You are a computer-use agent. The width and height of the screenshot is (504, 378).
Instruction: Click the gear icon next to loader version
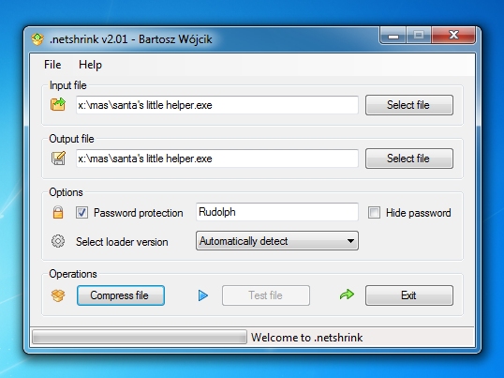(58, 241)
